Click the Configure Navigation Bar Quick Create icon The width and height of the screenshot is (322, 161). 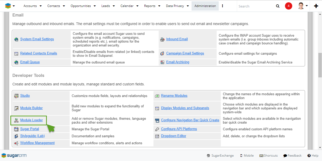(157, 120)
